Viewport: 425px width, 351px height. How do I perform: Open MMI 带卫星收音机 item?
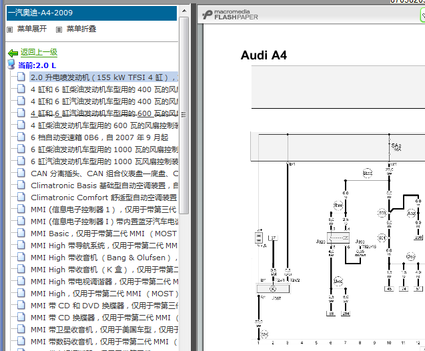(x=104, y=330)
